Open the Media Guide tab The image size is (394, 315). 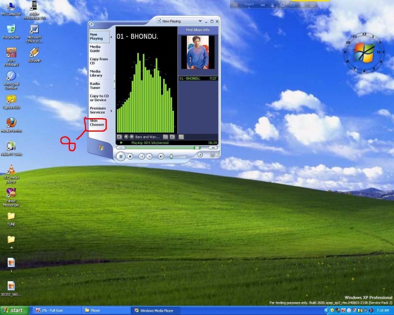[95, 49]
